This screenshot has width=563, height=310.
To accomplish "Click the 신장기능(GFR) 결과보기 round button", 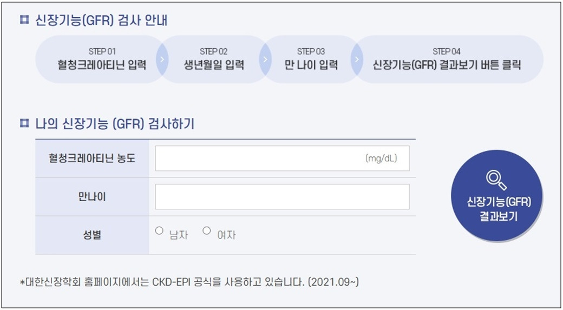I will (x=496, y=195).
